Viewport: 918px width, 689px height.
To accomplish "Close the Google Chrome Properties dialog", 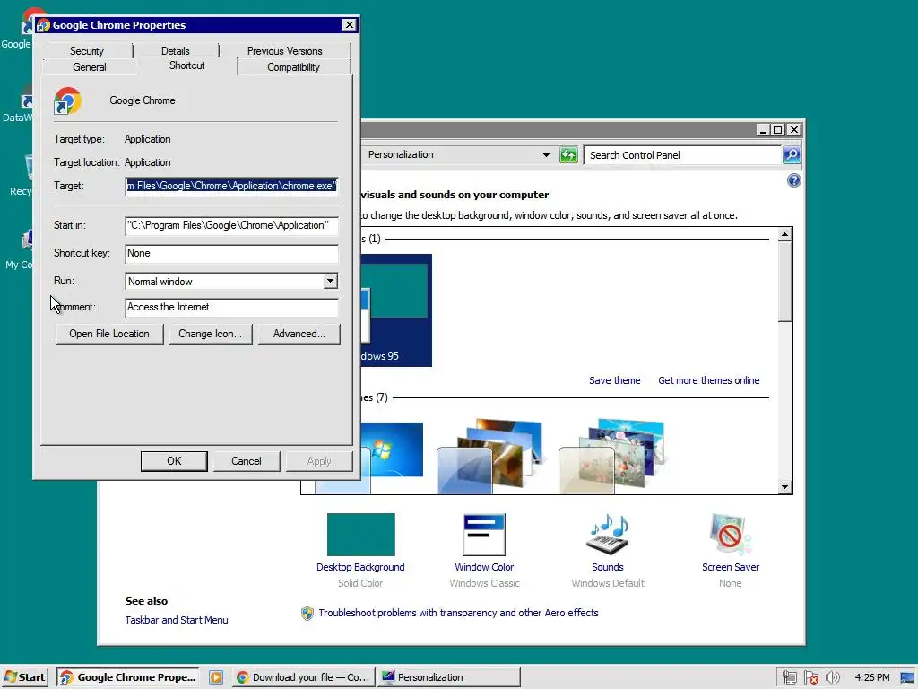I will coord(349,24).
